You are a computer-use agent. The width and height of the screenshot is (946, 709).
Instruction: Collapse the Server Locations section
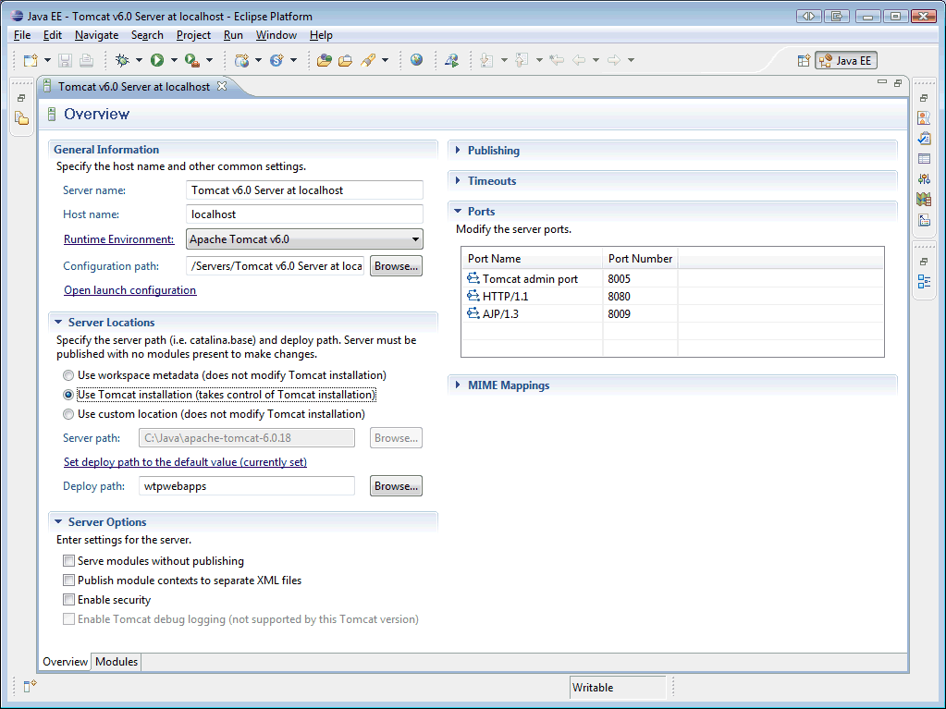click(58, 322)
